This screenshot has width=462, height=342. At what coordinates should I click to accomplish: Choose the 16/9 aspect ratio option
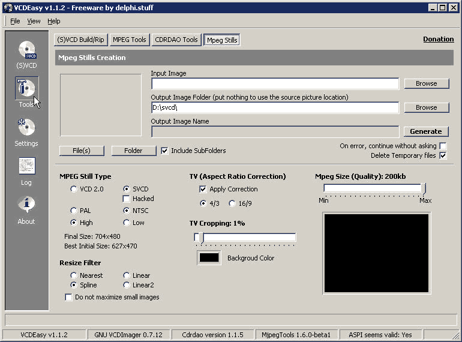(232, 203)
